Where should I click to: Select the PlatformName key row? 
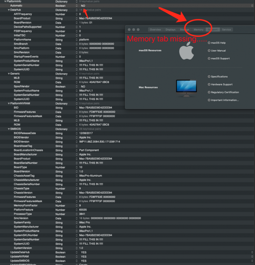click(x=23, y=40)
